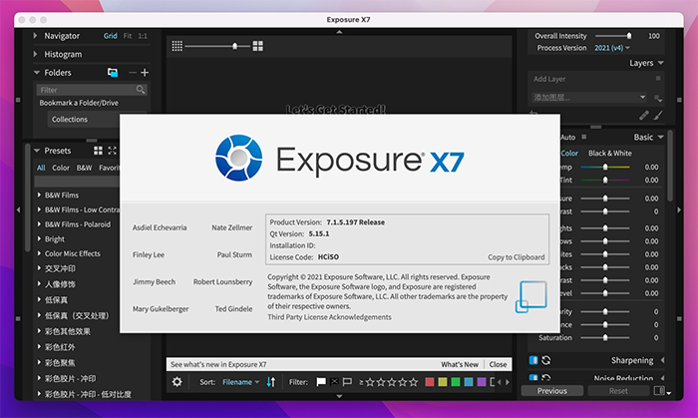
Task: Open the gear settings icon in bottom toolbar
Action: pyautogui.click(x=176, y=382)
